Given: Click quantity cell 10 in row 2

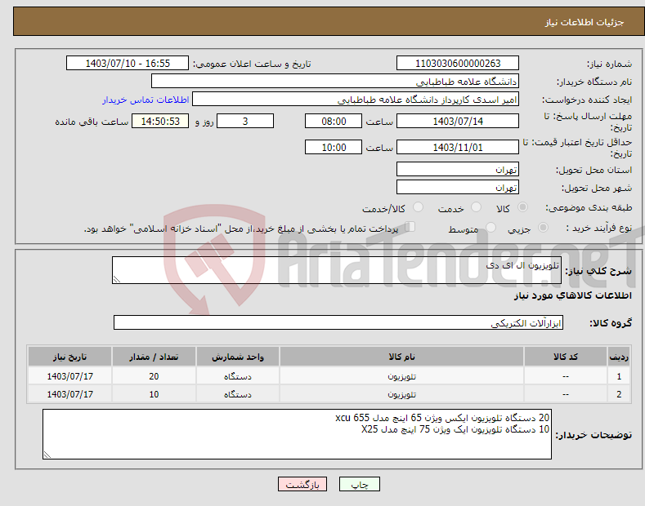Looking at the screenshot, I should 154,394.
